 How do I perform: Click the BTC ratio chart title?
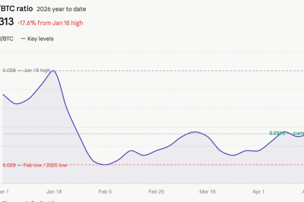(x=15, y=9)
